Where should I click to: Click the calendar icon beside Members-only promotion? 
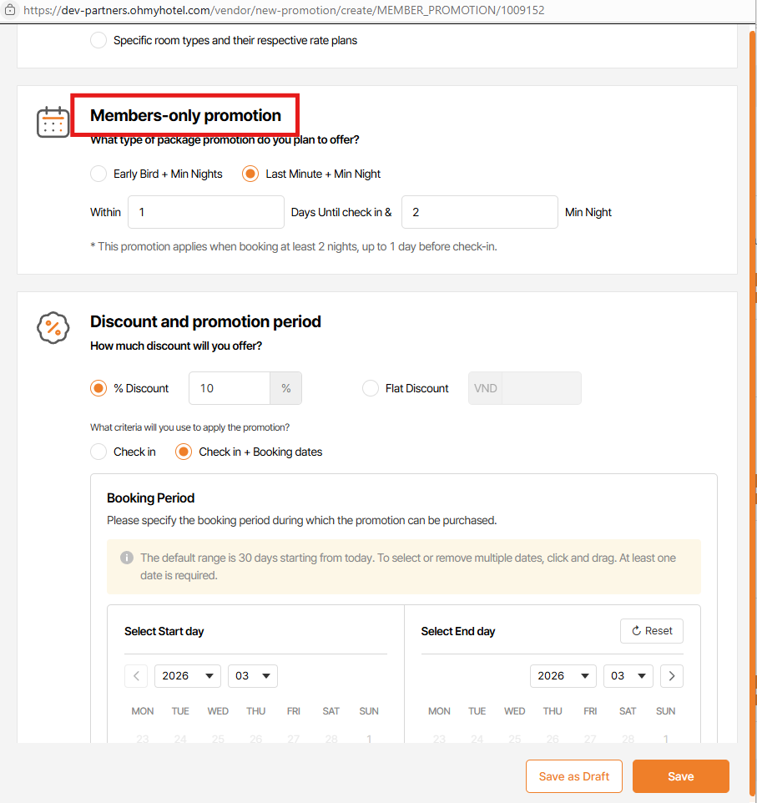point(53,122)
